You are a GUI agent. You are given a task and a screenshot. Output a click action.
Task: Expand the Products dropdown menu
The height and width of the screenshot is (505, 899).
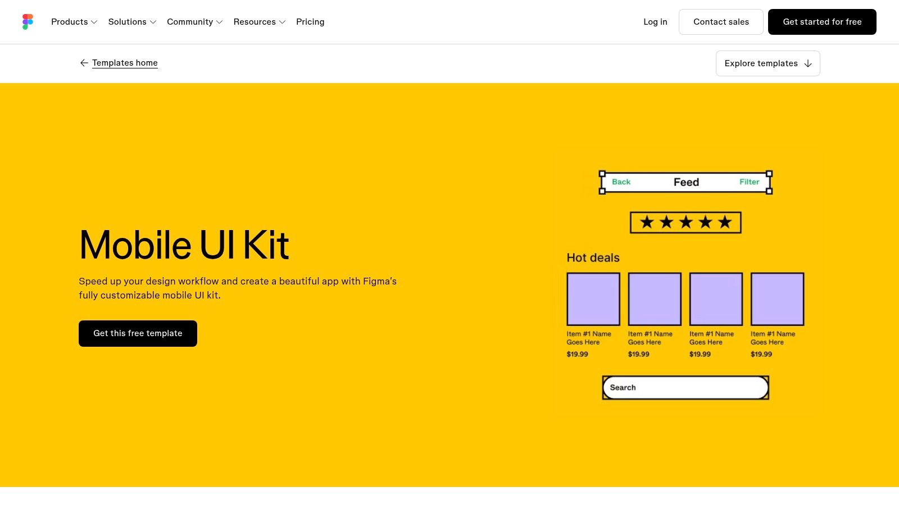coord(74,22)
